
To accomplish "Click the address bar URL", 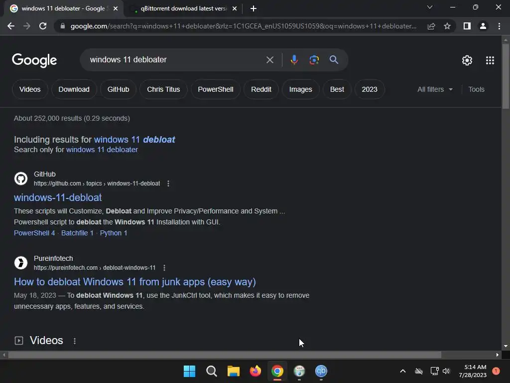I will click(x=243, y=26).
